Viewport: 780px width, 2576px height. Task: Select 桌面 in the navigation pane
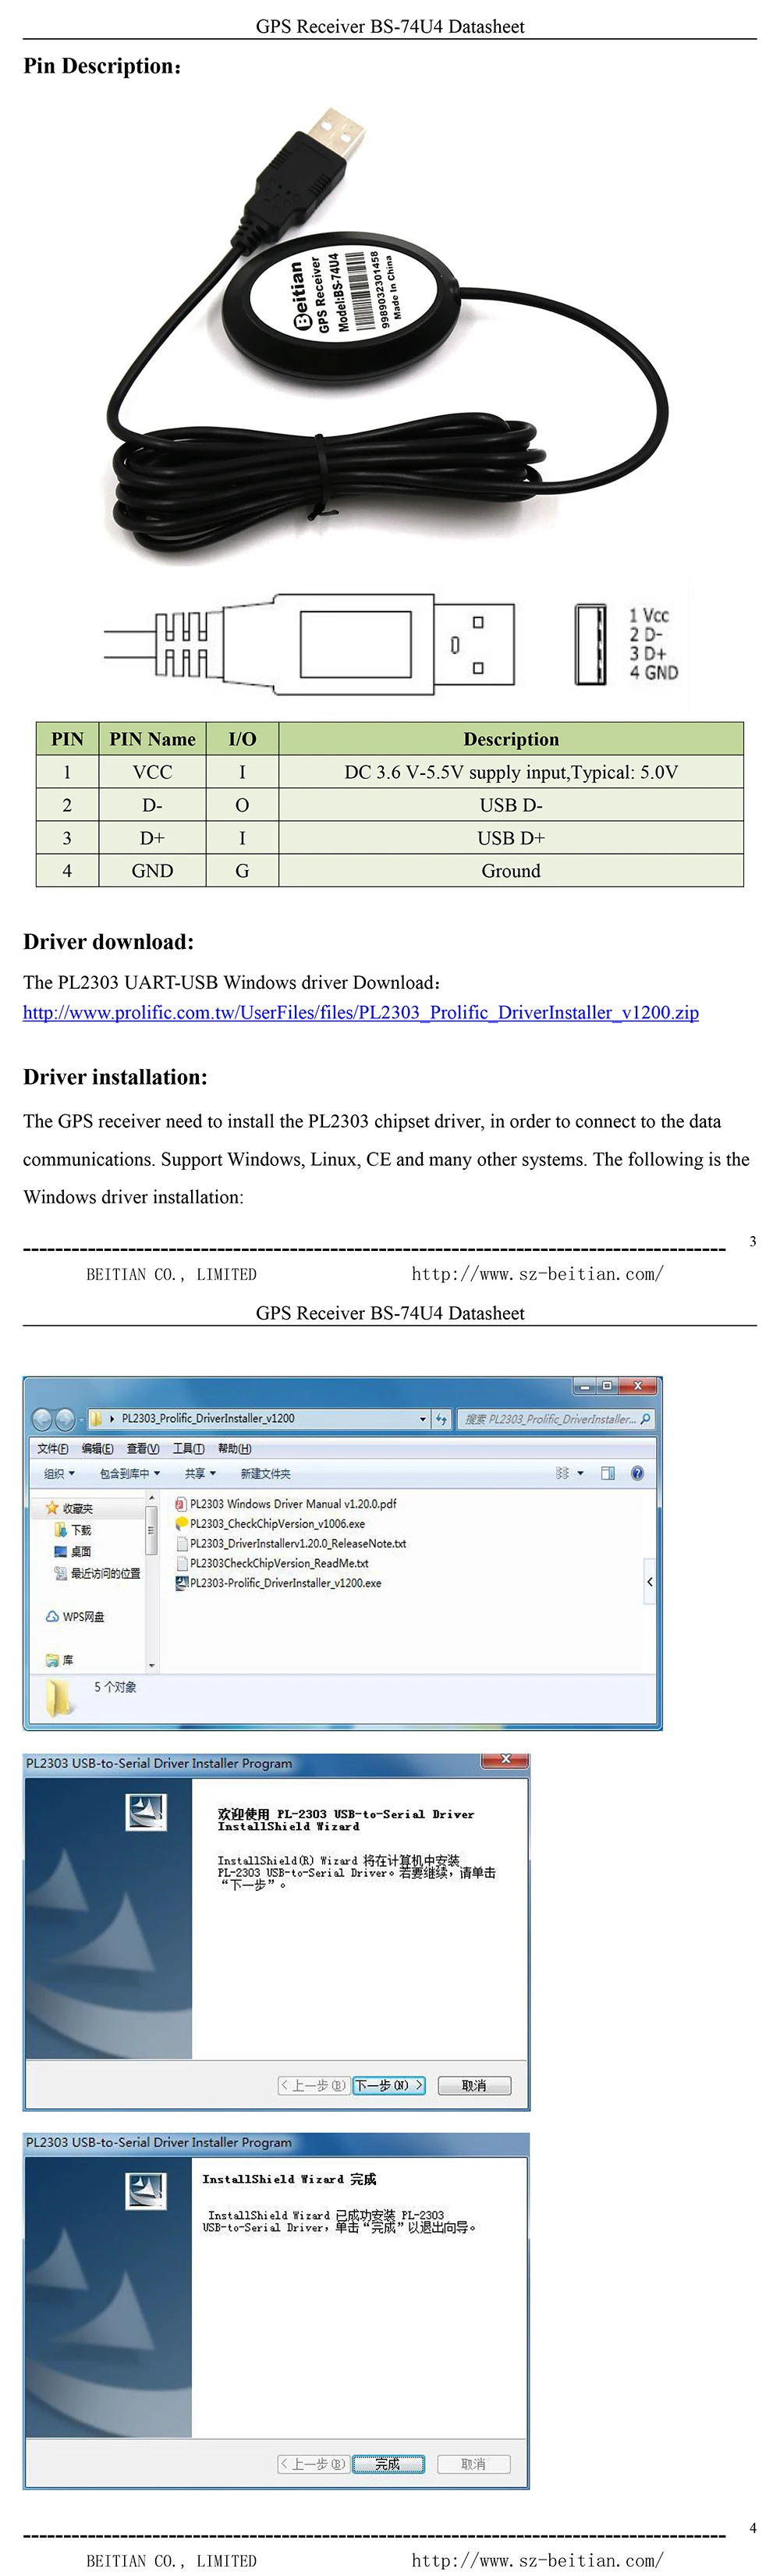(73, 1552)
